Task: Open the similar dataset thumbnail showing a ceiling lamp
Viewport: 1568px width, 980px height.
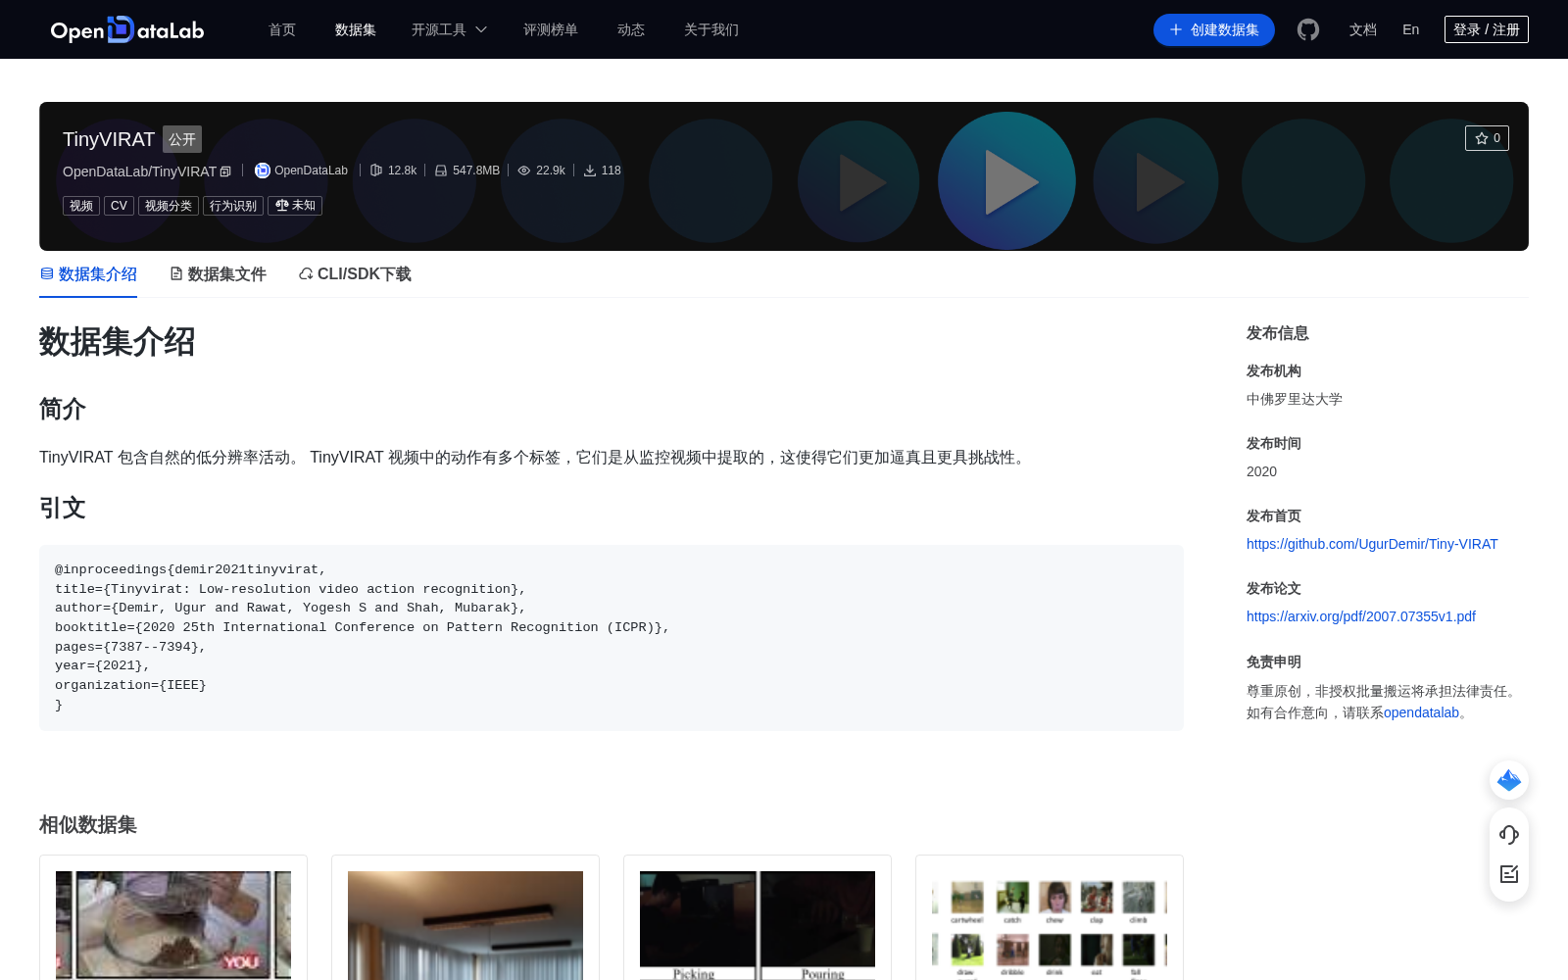Action: 465,924
